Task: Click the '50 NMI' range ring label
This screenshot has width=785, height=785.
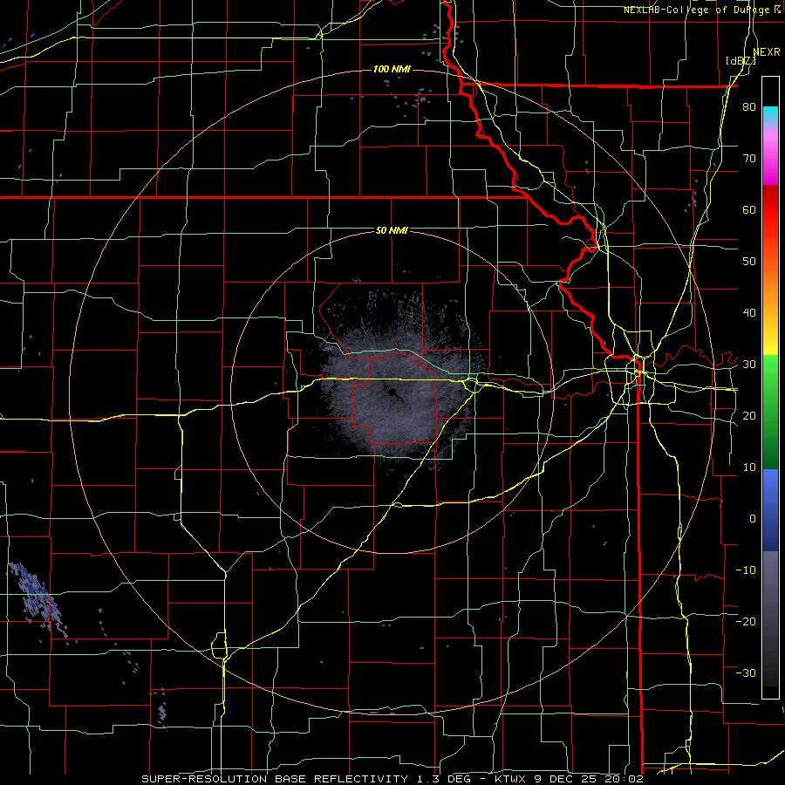Action: [x=392, y=230]
